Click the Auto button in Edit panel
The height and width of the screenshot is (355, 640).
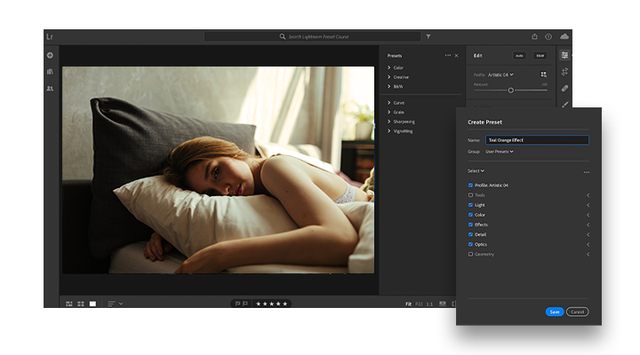pyautogui.click(x=519, y=55)
